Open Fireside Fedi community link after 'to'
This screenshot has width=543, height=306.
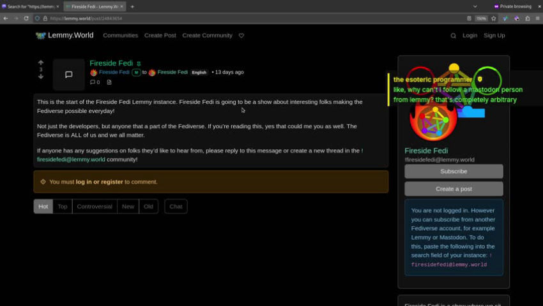pyautogui.click(x=172, y=72)
